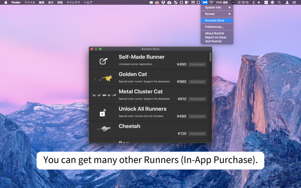Select the 'Golden Cat' title text
Image resolution: width=301 pixels, height=188 pixels.
[133, 74]
